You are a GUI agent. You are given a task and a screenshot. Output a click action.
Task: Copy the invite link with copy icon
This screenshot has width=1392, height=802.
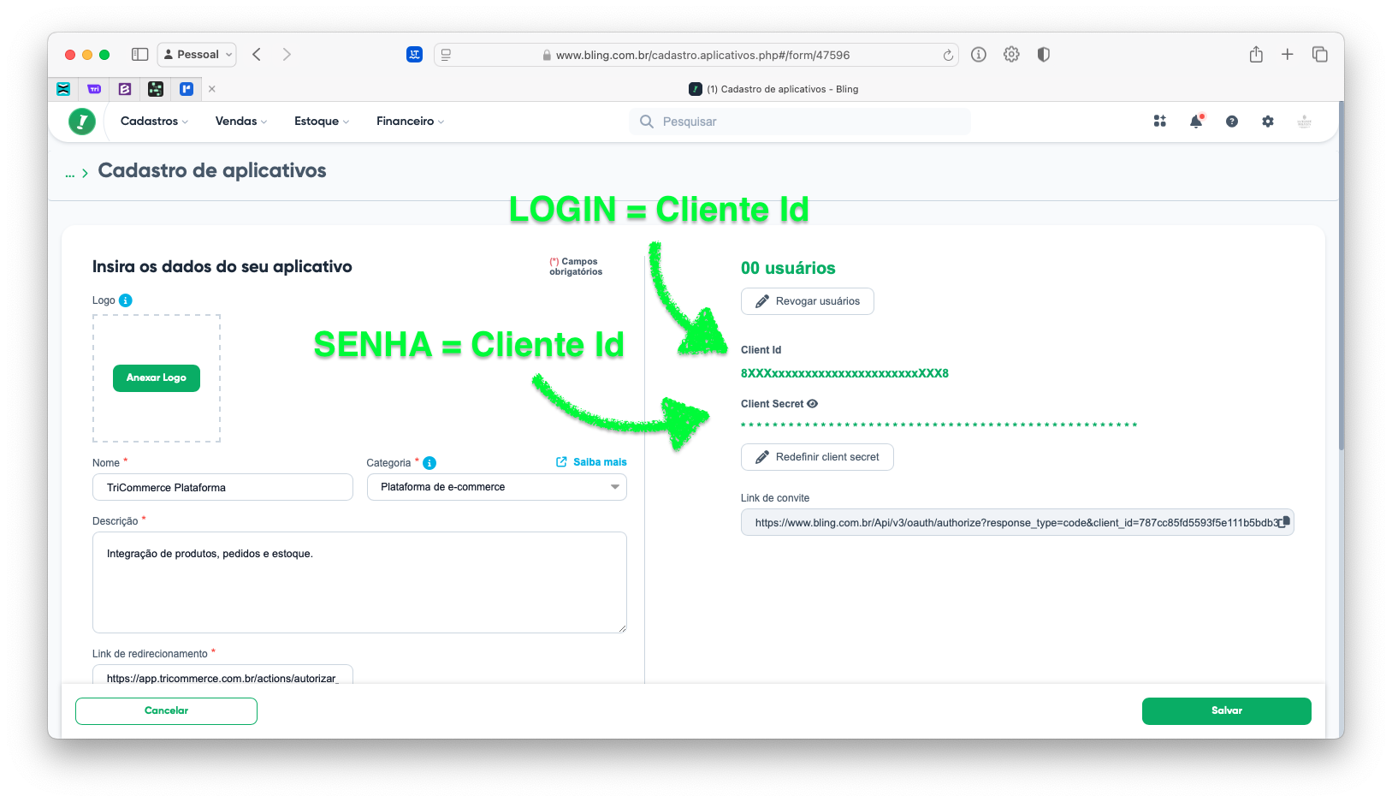coord(1284,522)
